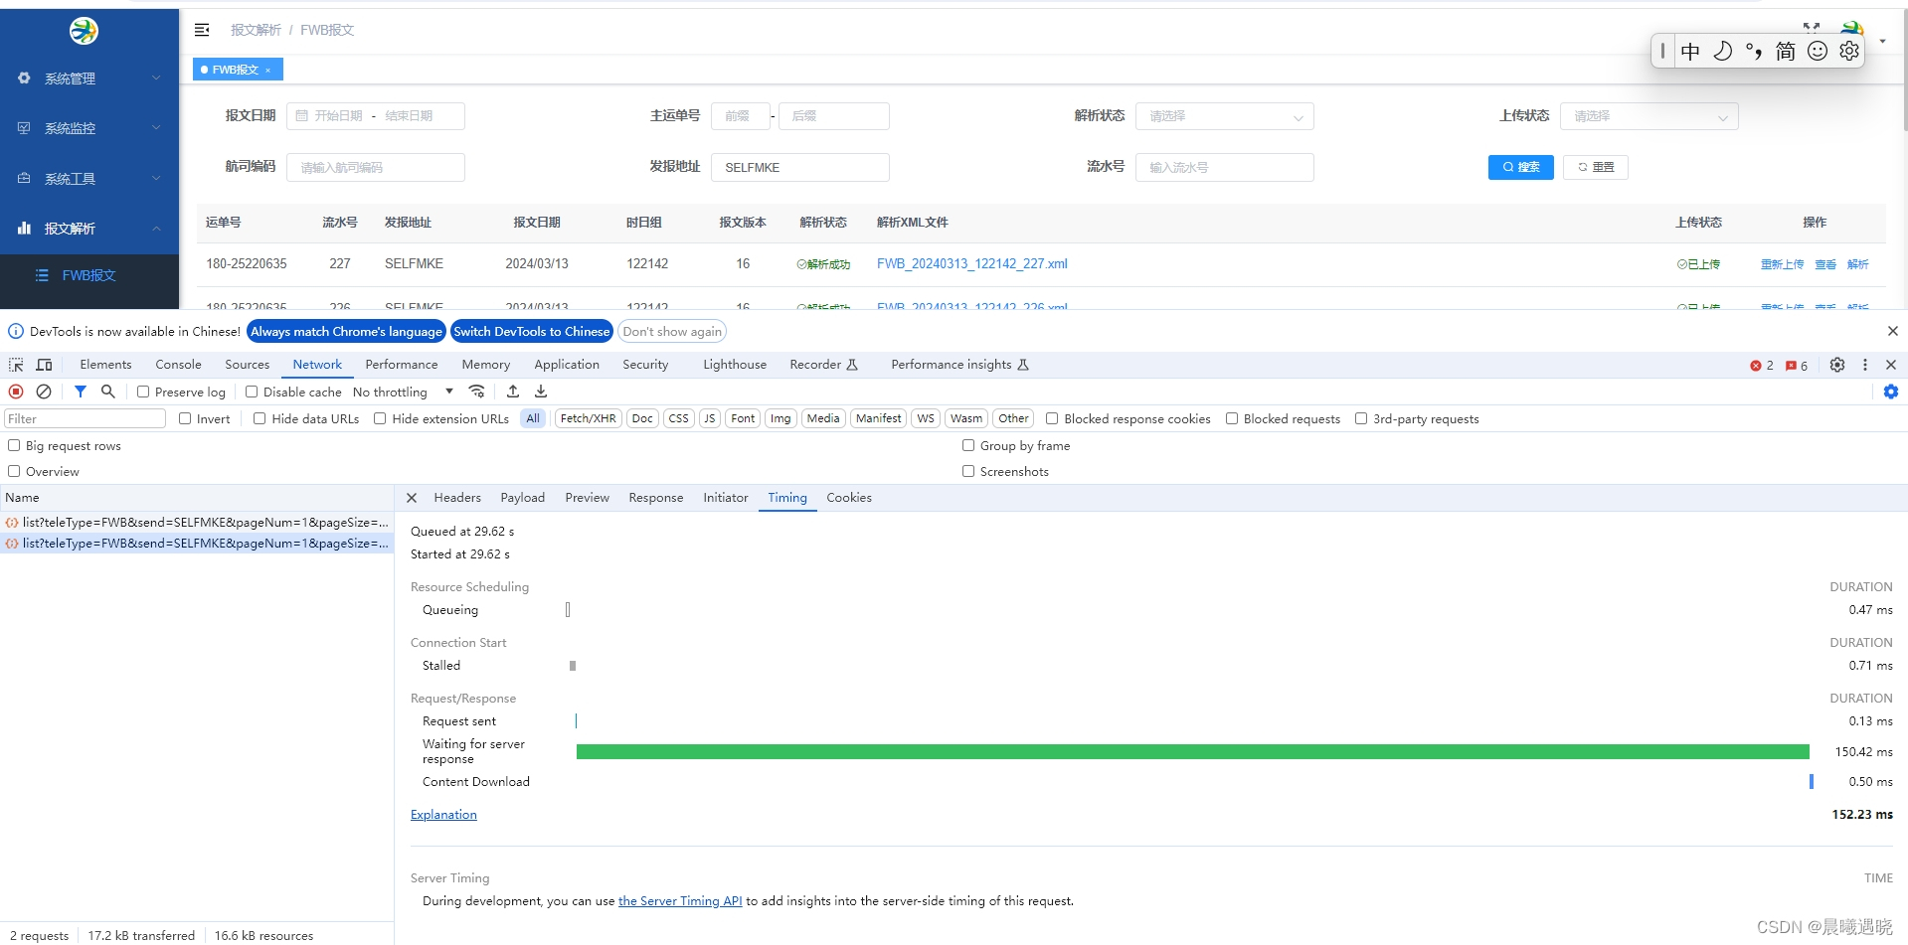Viewport: 1908px width, 945px height.
Task: Click the 发报地址 input containing SELFMKE
Action: tap(799, 167)
